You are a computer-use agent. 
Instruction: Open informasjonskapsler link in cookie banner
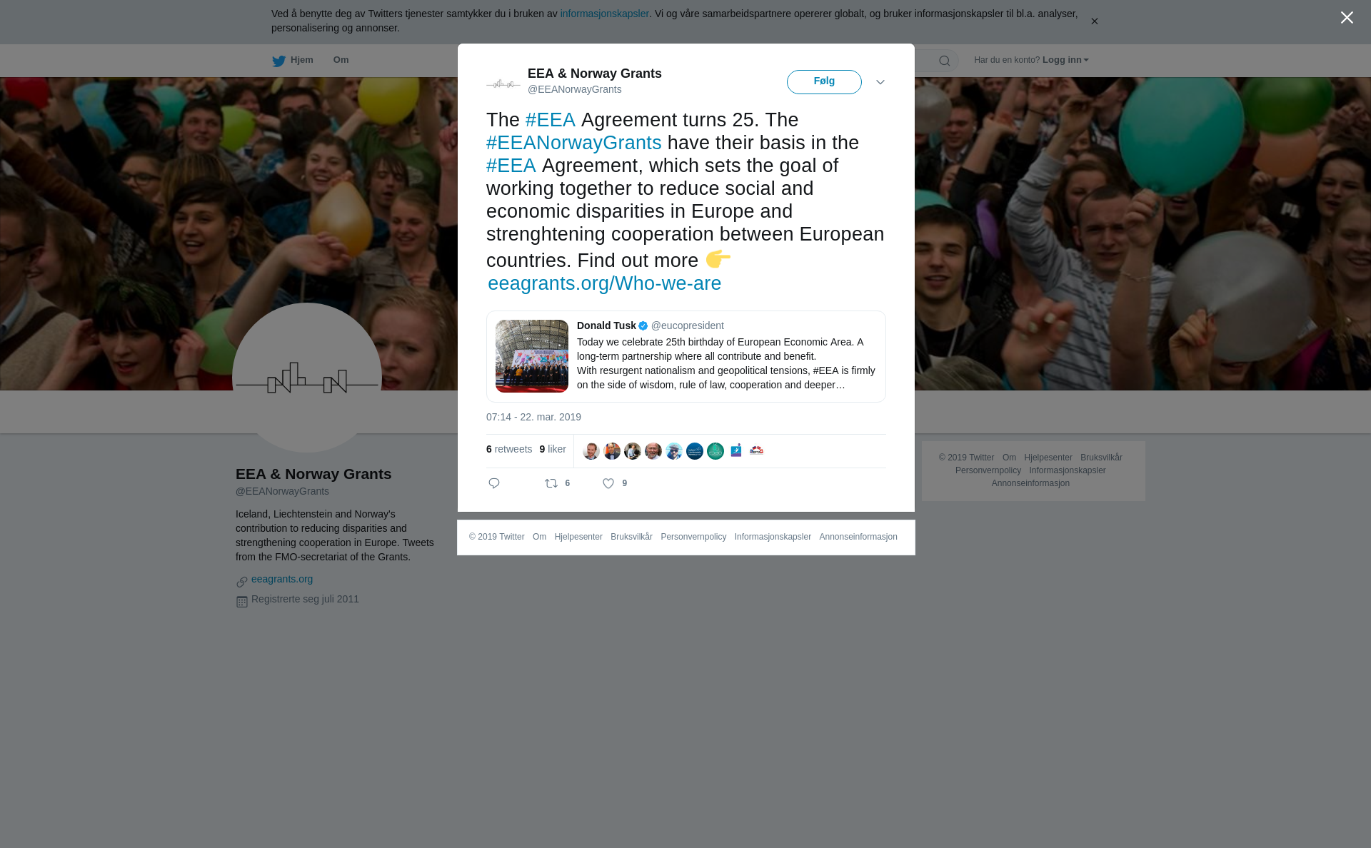tap(604, 14)
